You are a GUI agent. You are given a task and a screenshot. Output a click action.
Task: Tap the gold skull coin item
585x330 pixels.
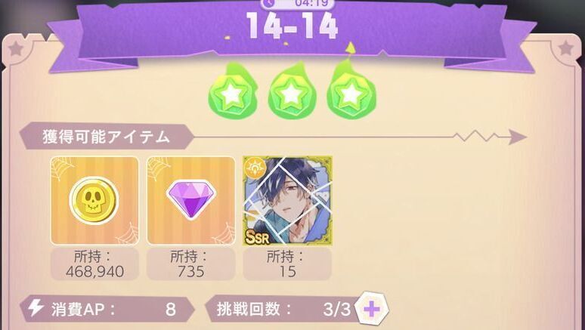click(94, 200)
